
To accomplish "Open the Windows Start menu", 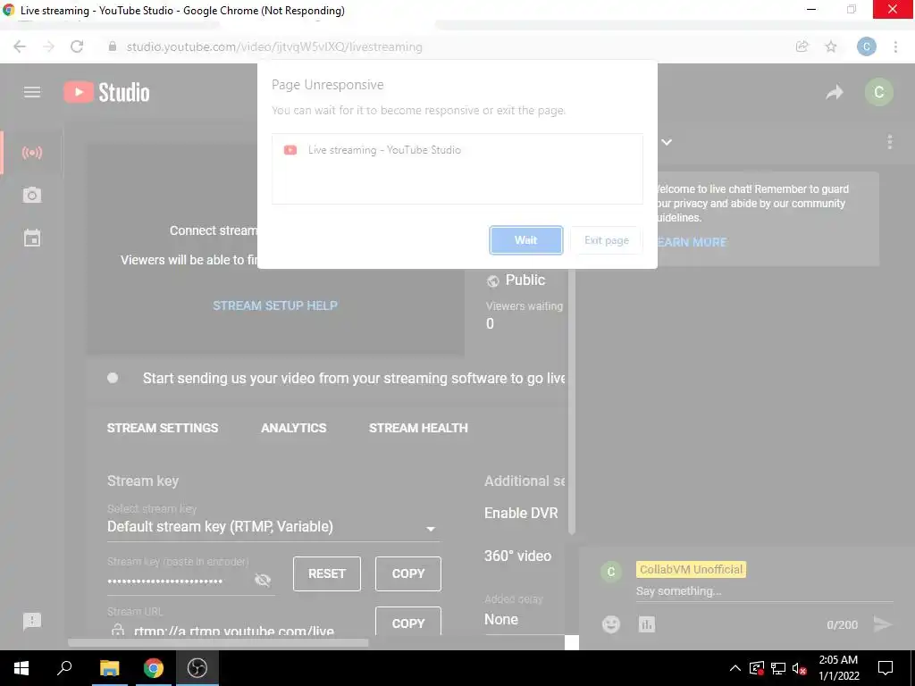I will coord(21,668).
